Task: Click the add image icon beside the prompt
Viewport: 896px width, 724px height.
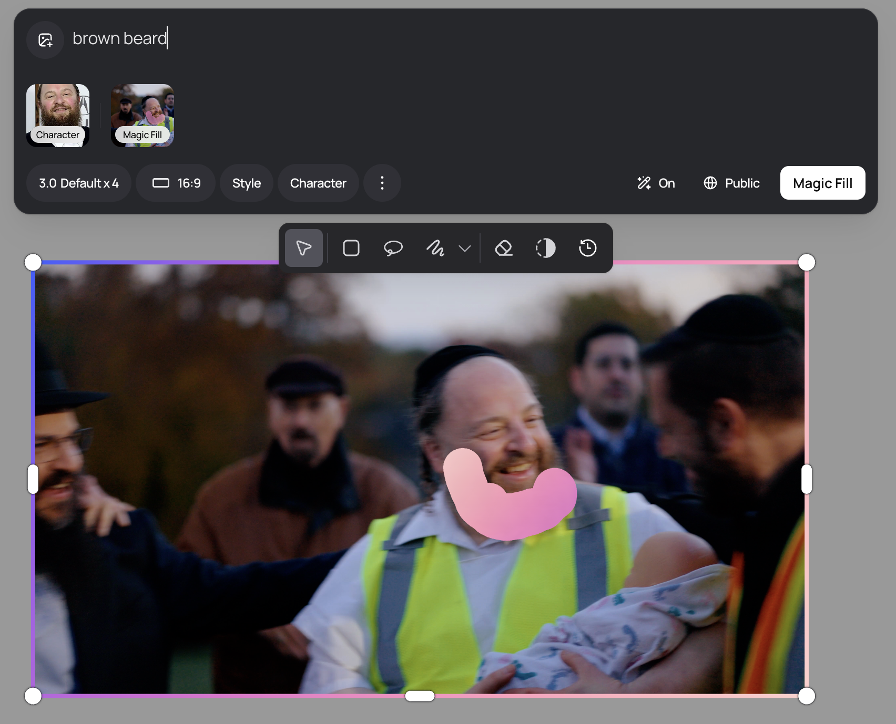Action: click(x=45, y=39)
